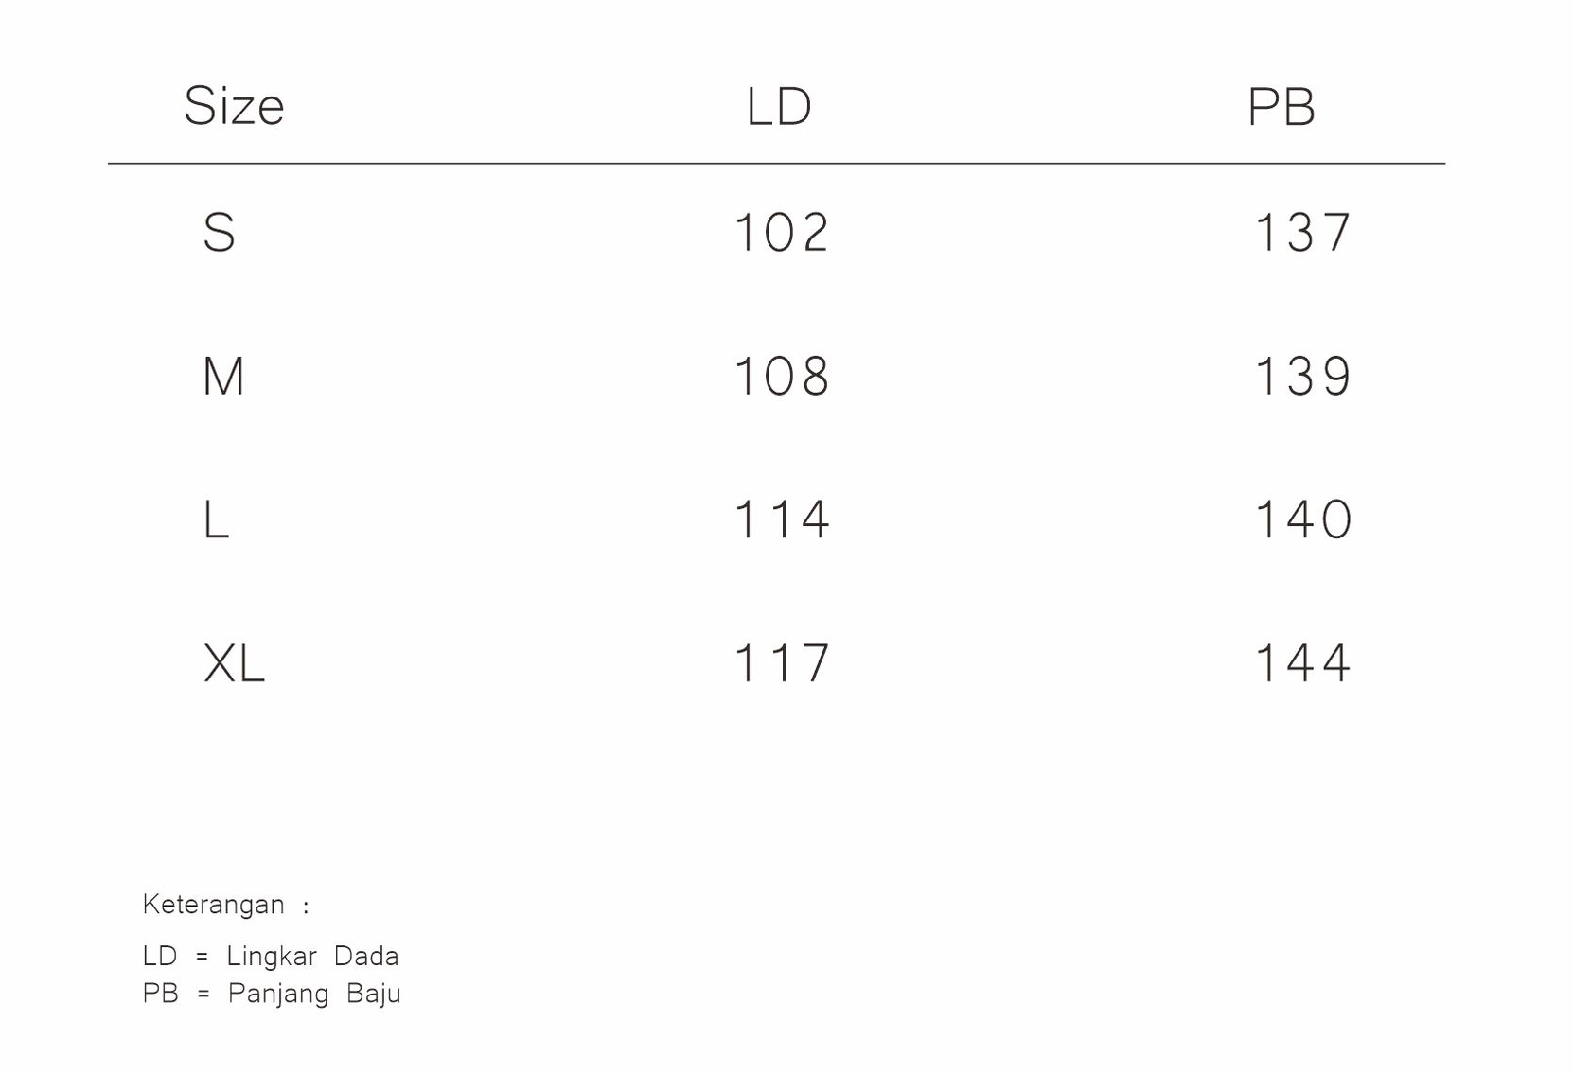Screen dimensions: 1573x1074
Task: Click the PB value 139
Action: 1303,377
